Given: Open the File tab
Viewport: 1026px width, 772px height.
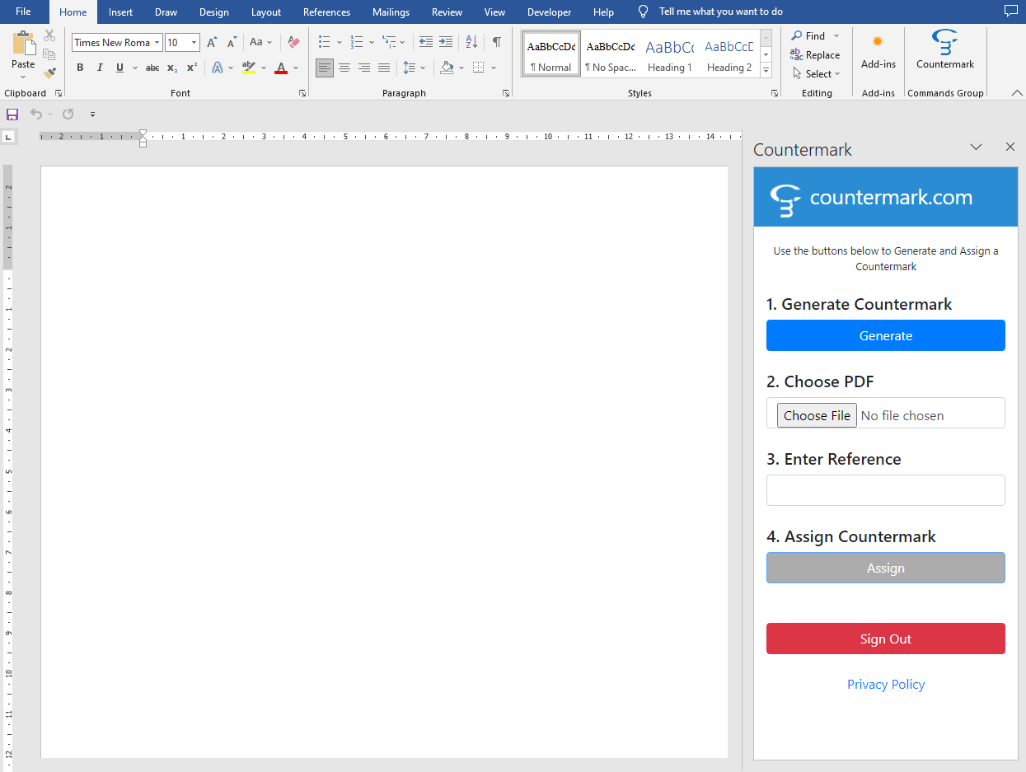Looking at the screenshot, I should tap(23, 12).
